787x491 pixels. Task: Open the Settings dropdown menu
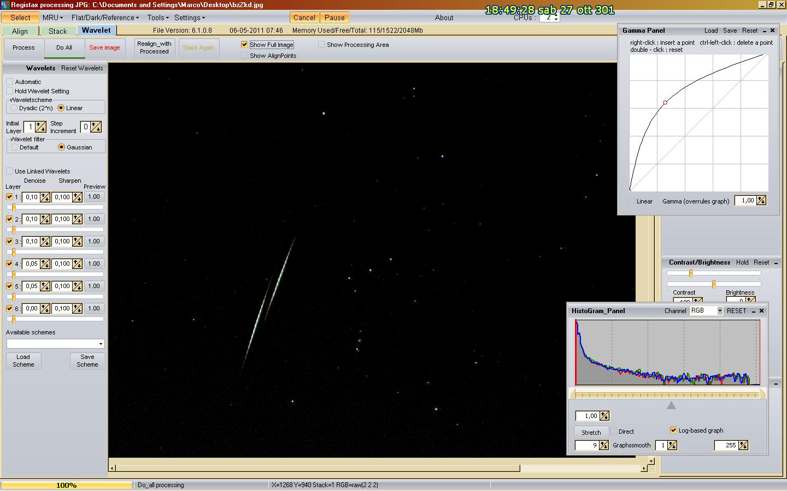coord(190,17)
